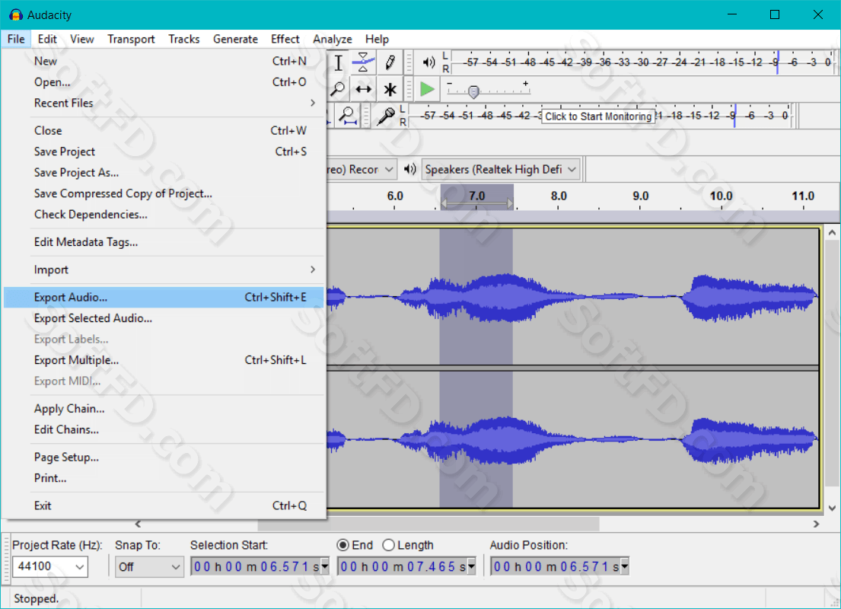Image resolution: width=841 pixels, height=609 pixels.
Task: Click the playback level meter bar
Action: pos(644,62)
